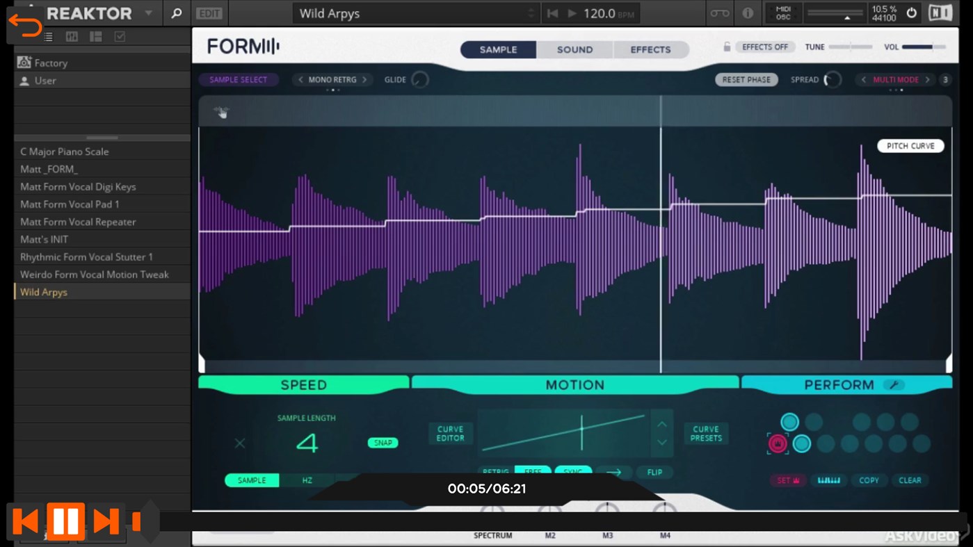
Task: Click right arrow of MONO RETRG
Action: pyautogui.click(x=364, y=80)
